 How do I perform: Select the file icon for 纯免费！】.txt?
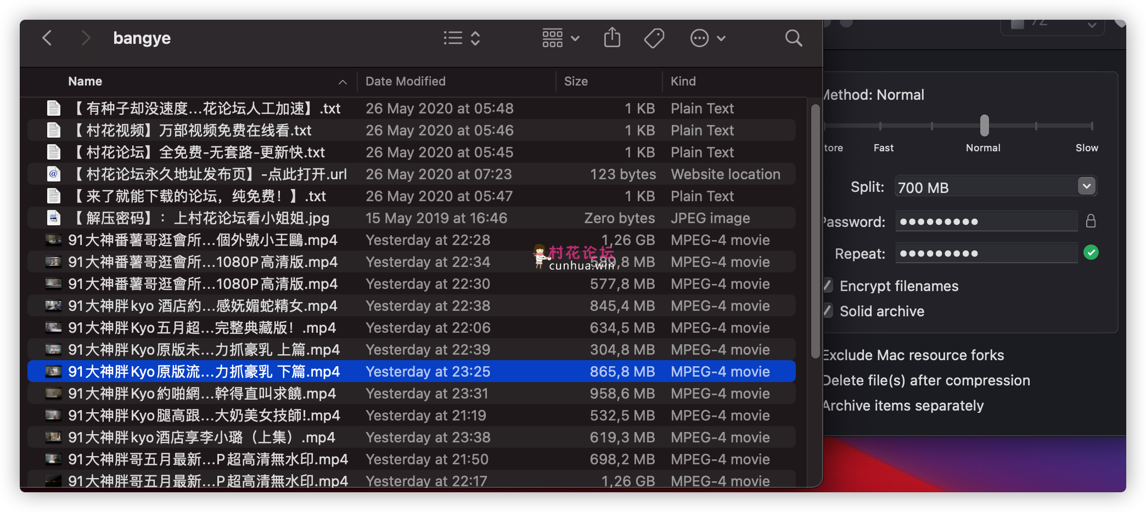click(53, 196)
